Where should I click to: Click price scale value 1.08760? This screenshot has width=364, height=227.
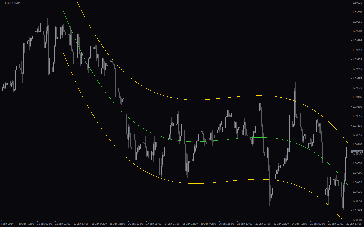coord(357,144)
